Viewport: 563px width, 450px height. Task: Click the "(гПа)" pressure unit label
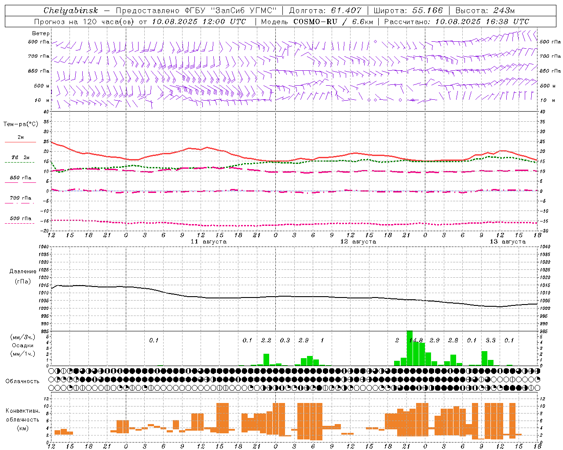click(23, 282)
